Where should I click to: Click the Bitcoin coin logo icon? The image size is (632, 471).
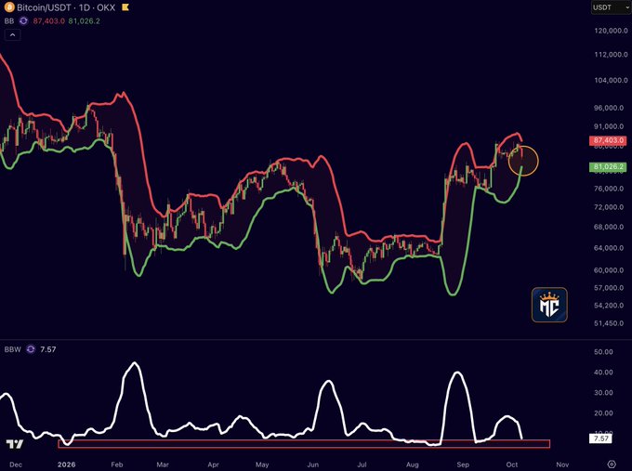point(9,7)
